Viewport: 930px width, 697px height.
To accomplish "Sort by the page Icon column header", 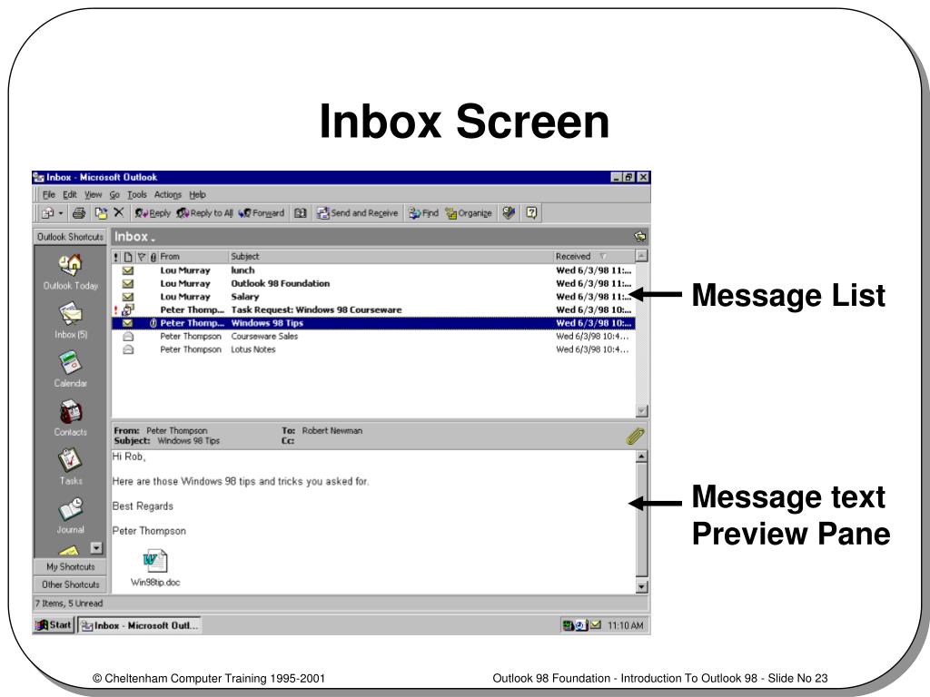I will 128,257.
